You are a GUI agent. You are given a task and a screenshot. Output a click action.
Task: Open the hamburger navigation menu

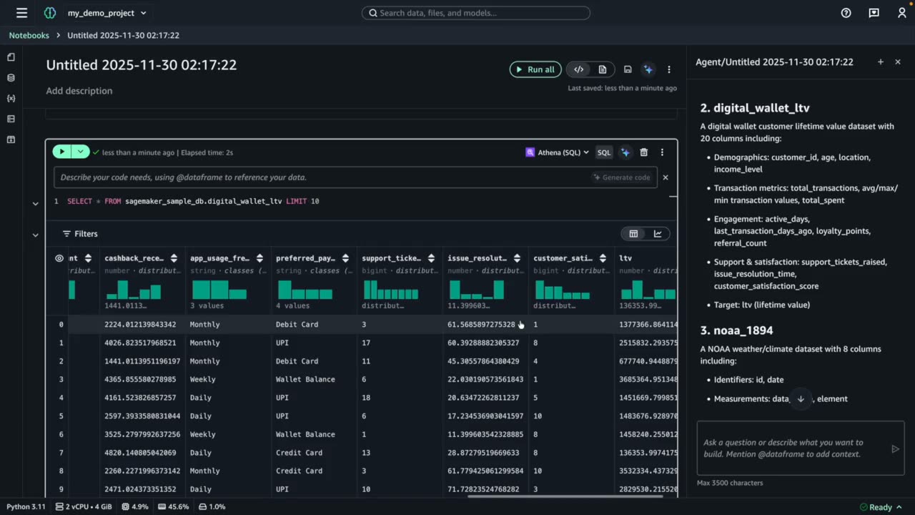(21, 13)
